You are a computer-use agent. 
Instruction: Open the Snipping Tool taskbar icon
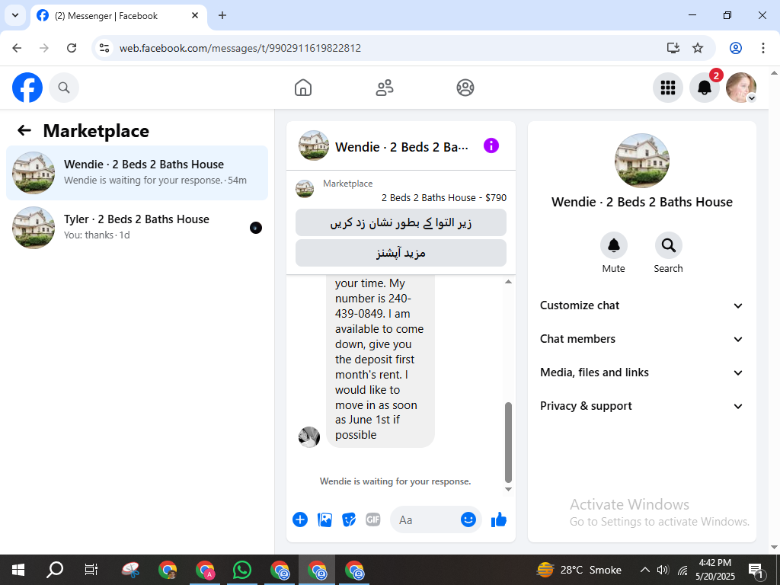click(x=131, y=570)
